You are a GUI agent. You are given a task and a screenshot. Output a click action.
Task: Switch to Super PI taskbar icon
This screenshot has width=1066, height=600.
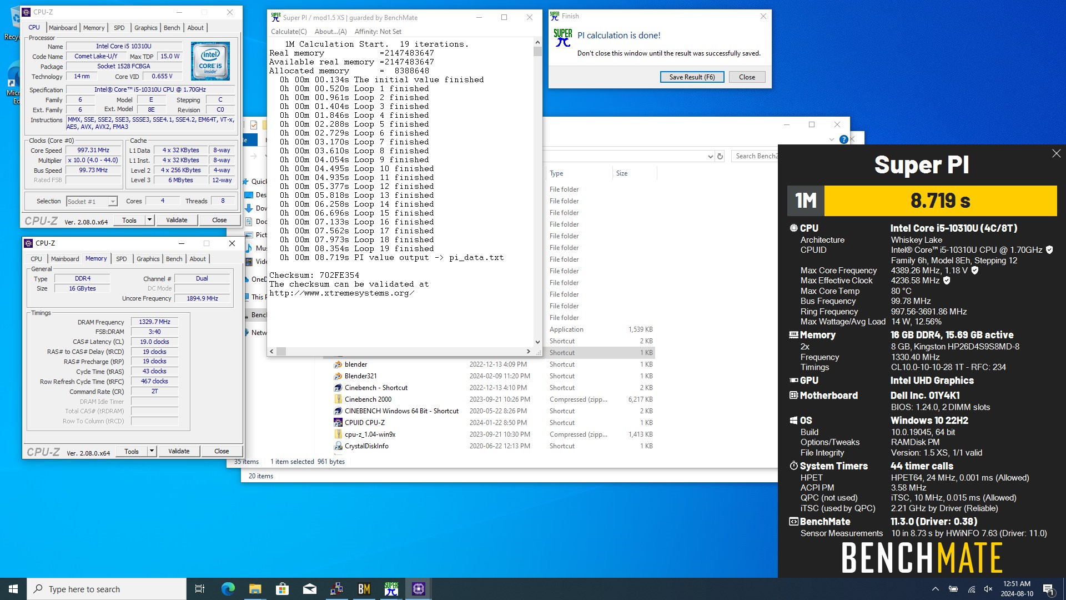click(391, 589)
